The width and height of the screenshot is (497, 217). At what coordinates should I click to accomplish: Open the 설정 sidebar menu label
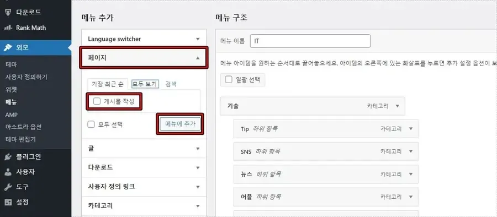(22, 202)
